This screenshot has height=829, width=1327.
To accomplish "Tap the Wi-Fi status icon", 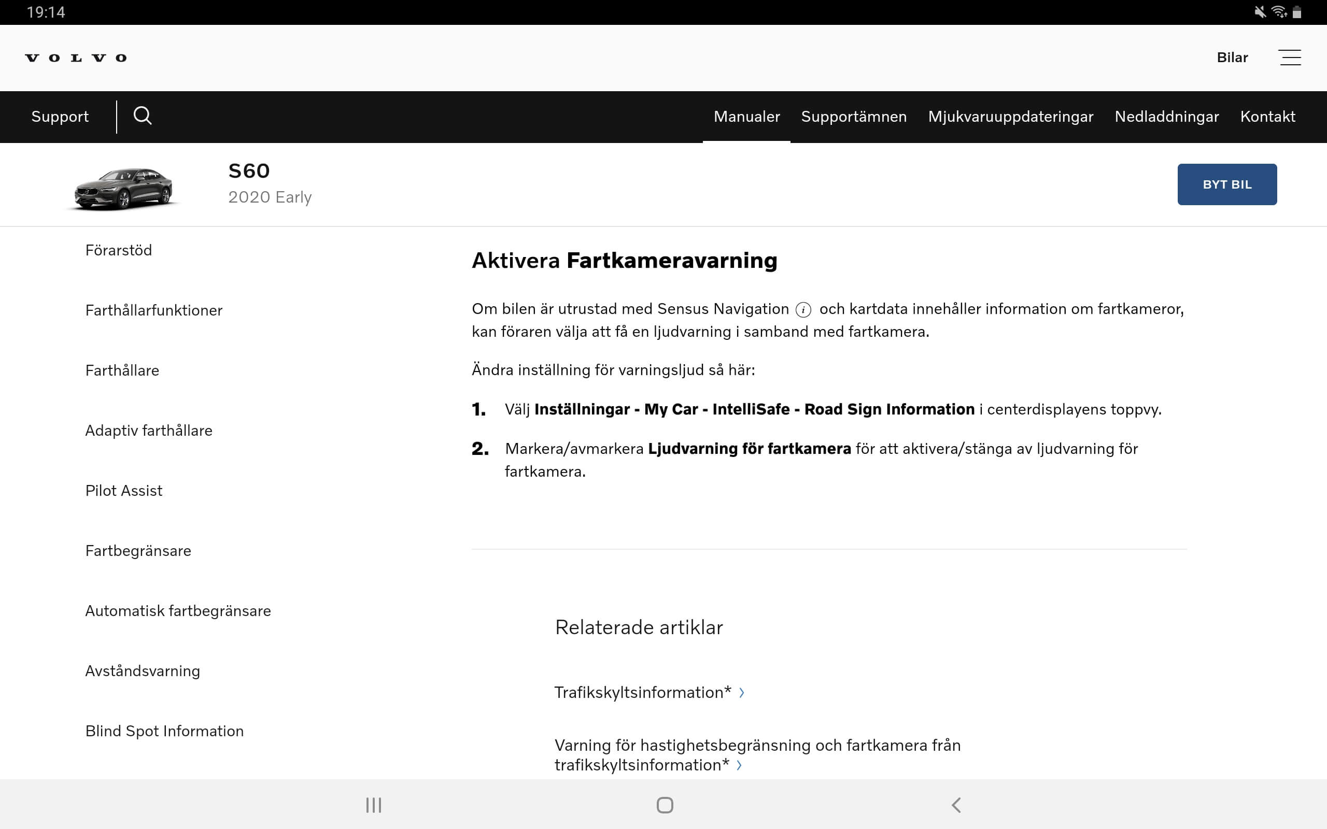I will (x=1279, y=12).
